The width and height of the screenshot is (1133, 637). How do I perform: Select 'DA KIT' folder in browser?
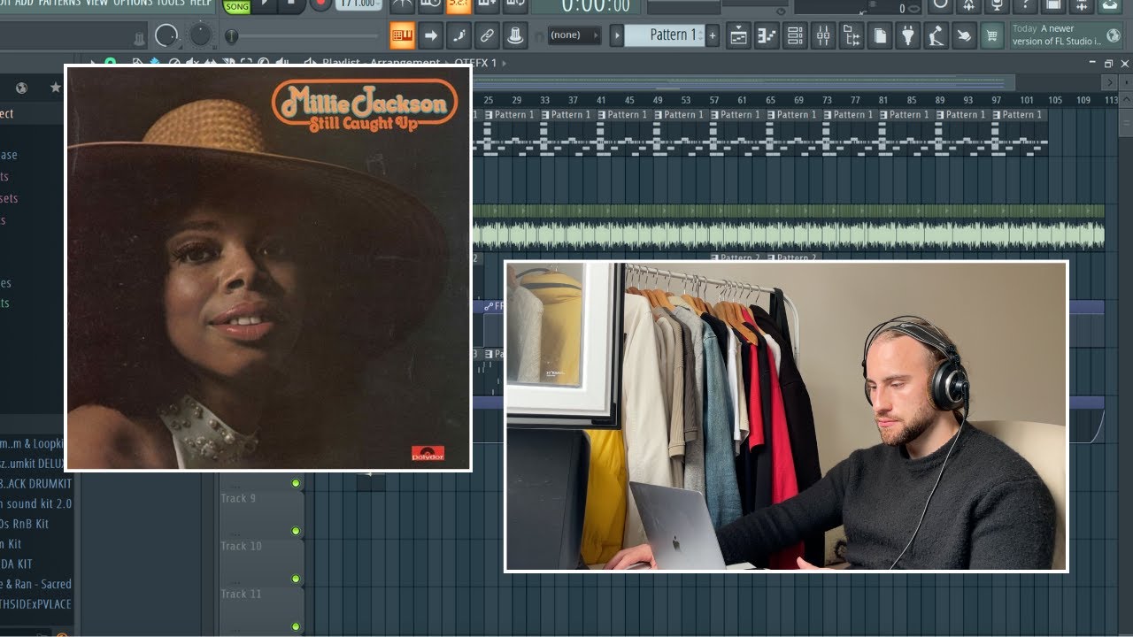tap(17, 564)
